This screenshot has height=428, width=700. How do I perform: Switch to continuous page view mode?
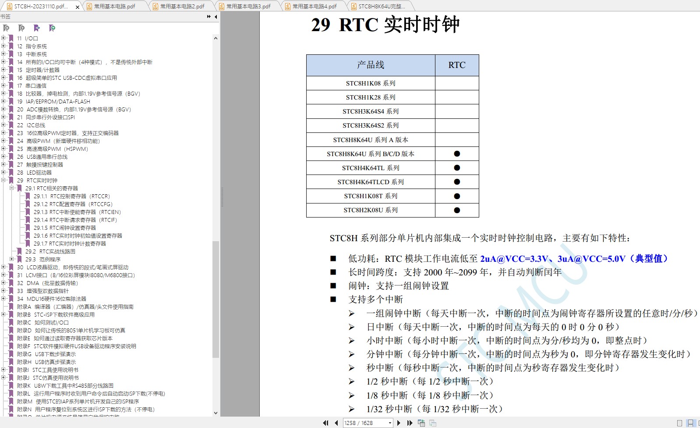(690, 423)
